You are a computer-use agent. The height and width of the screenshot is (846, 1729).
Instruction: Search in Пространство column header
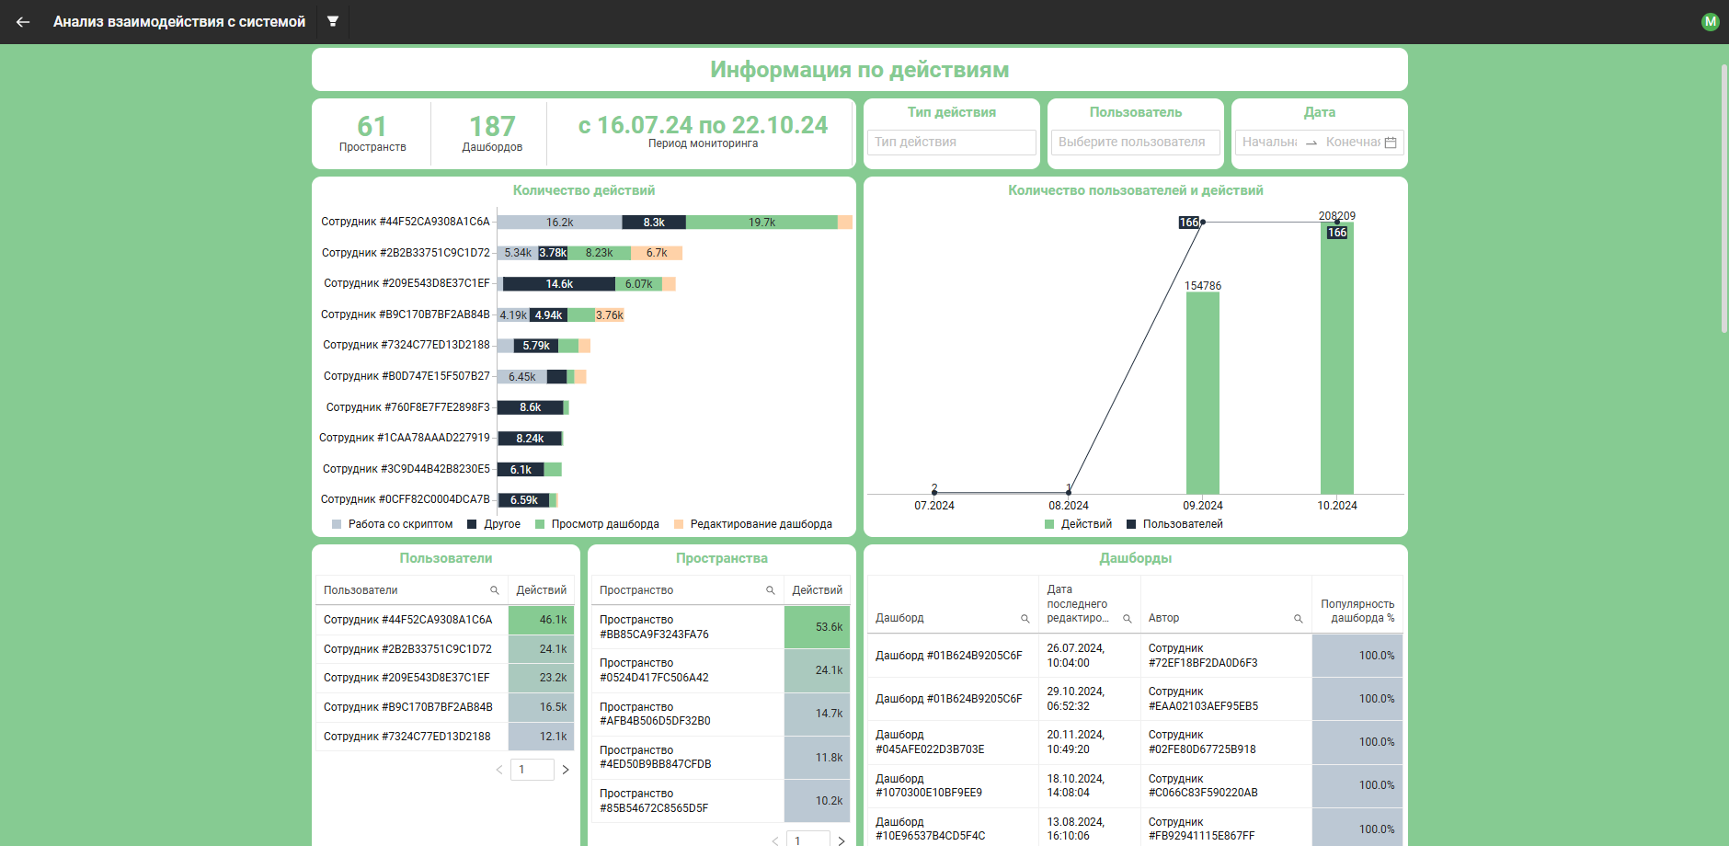770,590
